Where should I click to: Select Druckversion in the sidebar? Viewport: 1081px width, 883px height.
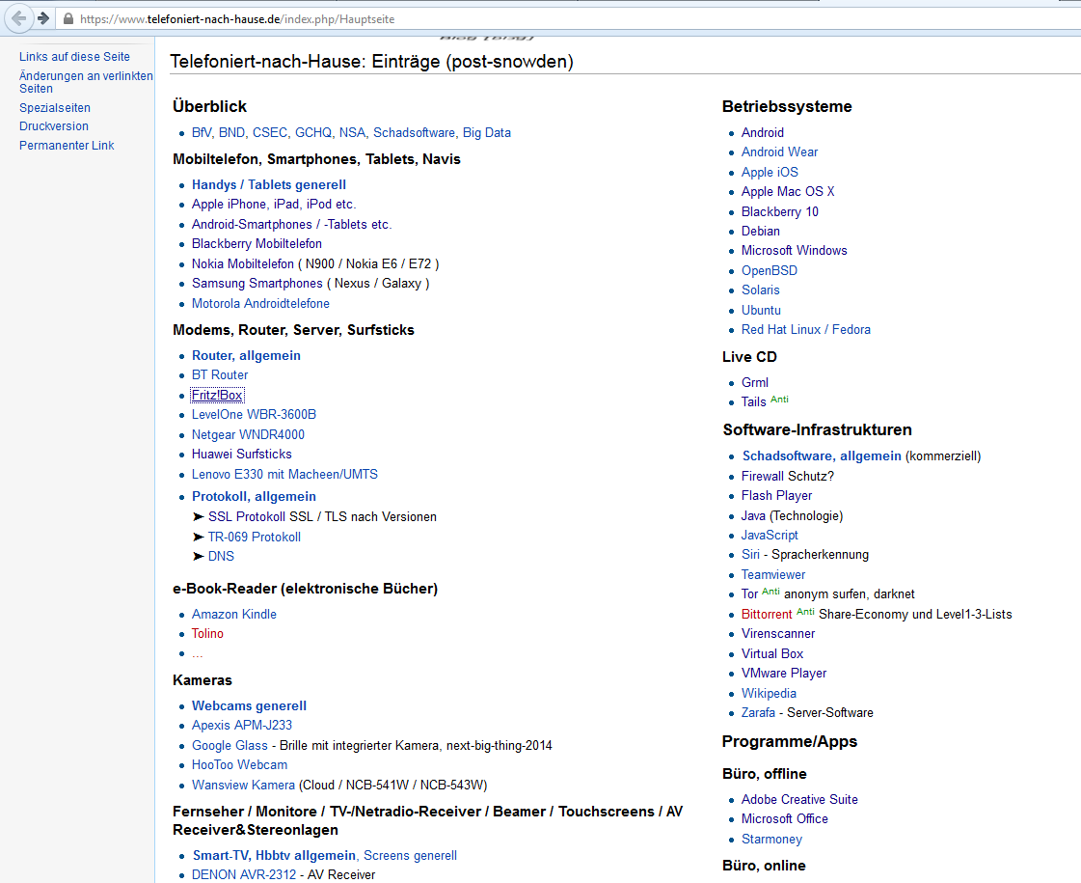pos(53,126)
